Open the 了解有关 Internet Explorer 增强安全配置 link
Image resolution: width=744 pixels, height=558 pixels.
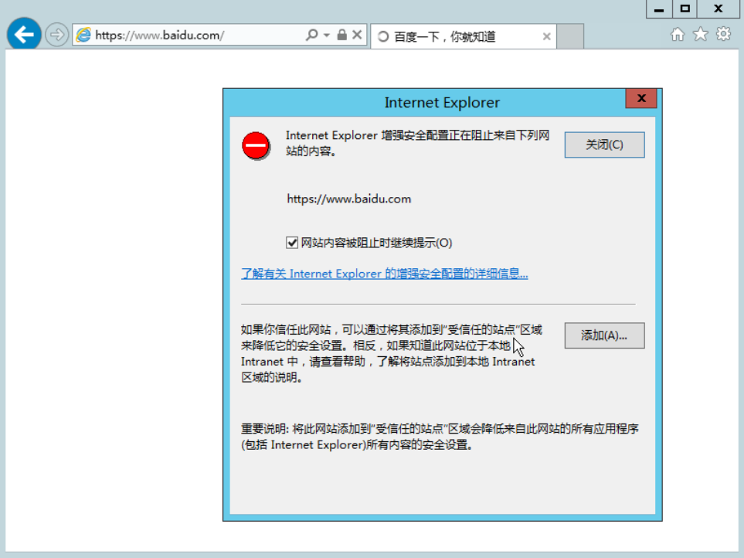click(x=384, y=274)
